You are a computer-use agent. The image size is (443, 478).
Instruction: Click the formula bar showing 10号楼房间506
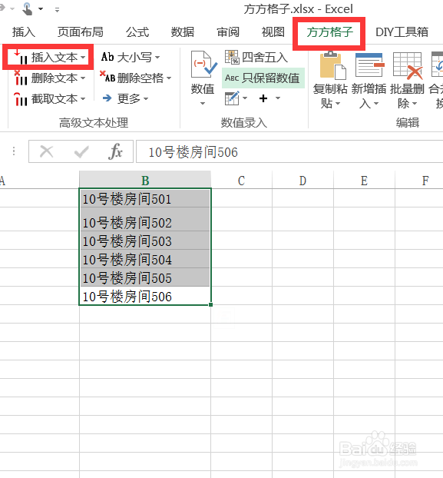pos(289,151)
